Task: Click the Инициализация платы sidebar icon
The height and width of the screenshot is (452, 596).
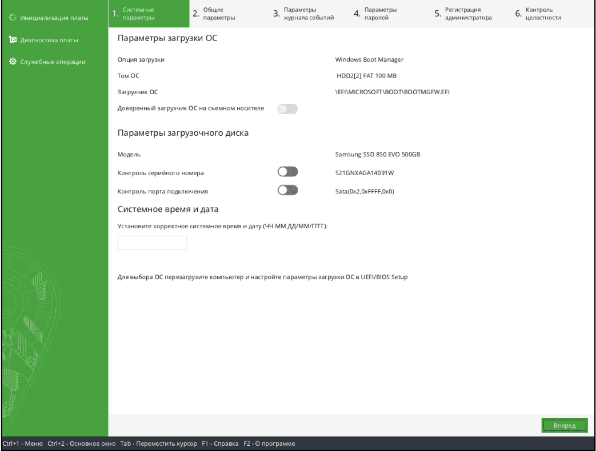Action: click(12, 18)
